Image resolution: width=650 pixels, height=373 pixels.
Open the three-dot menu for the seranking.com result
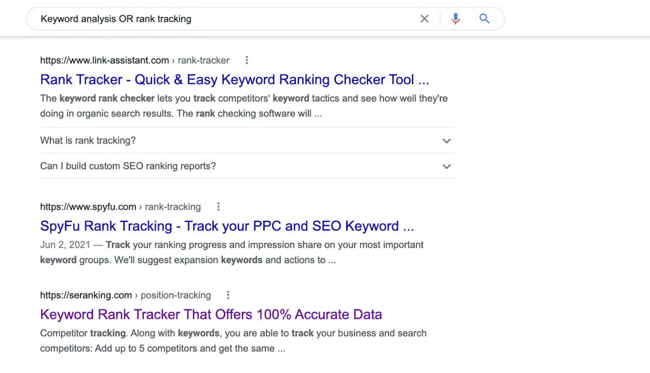pyautogui.click(x=228, y=295)
